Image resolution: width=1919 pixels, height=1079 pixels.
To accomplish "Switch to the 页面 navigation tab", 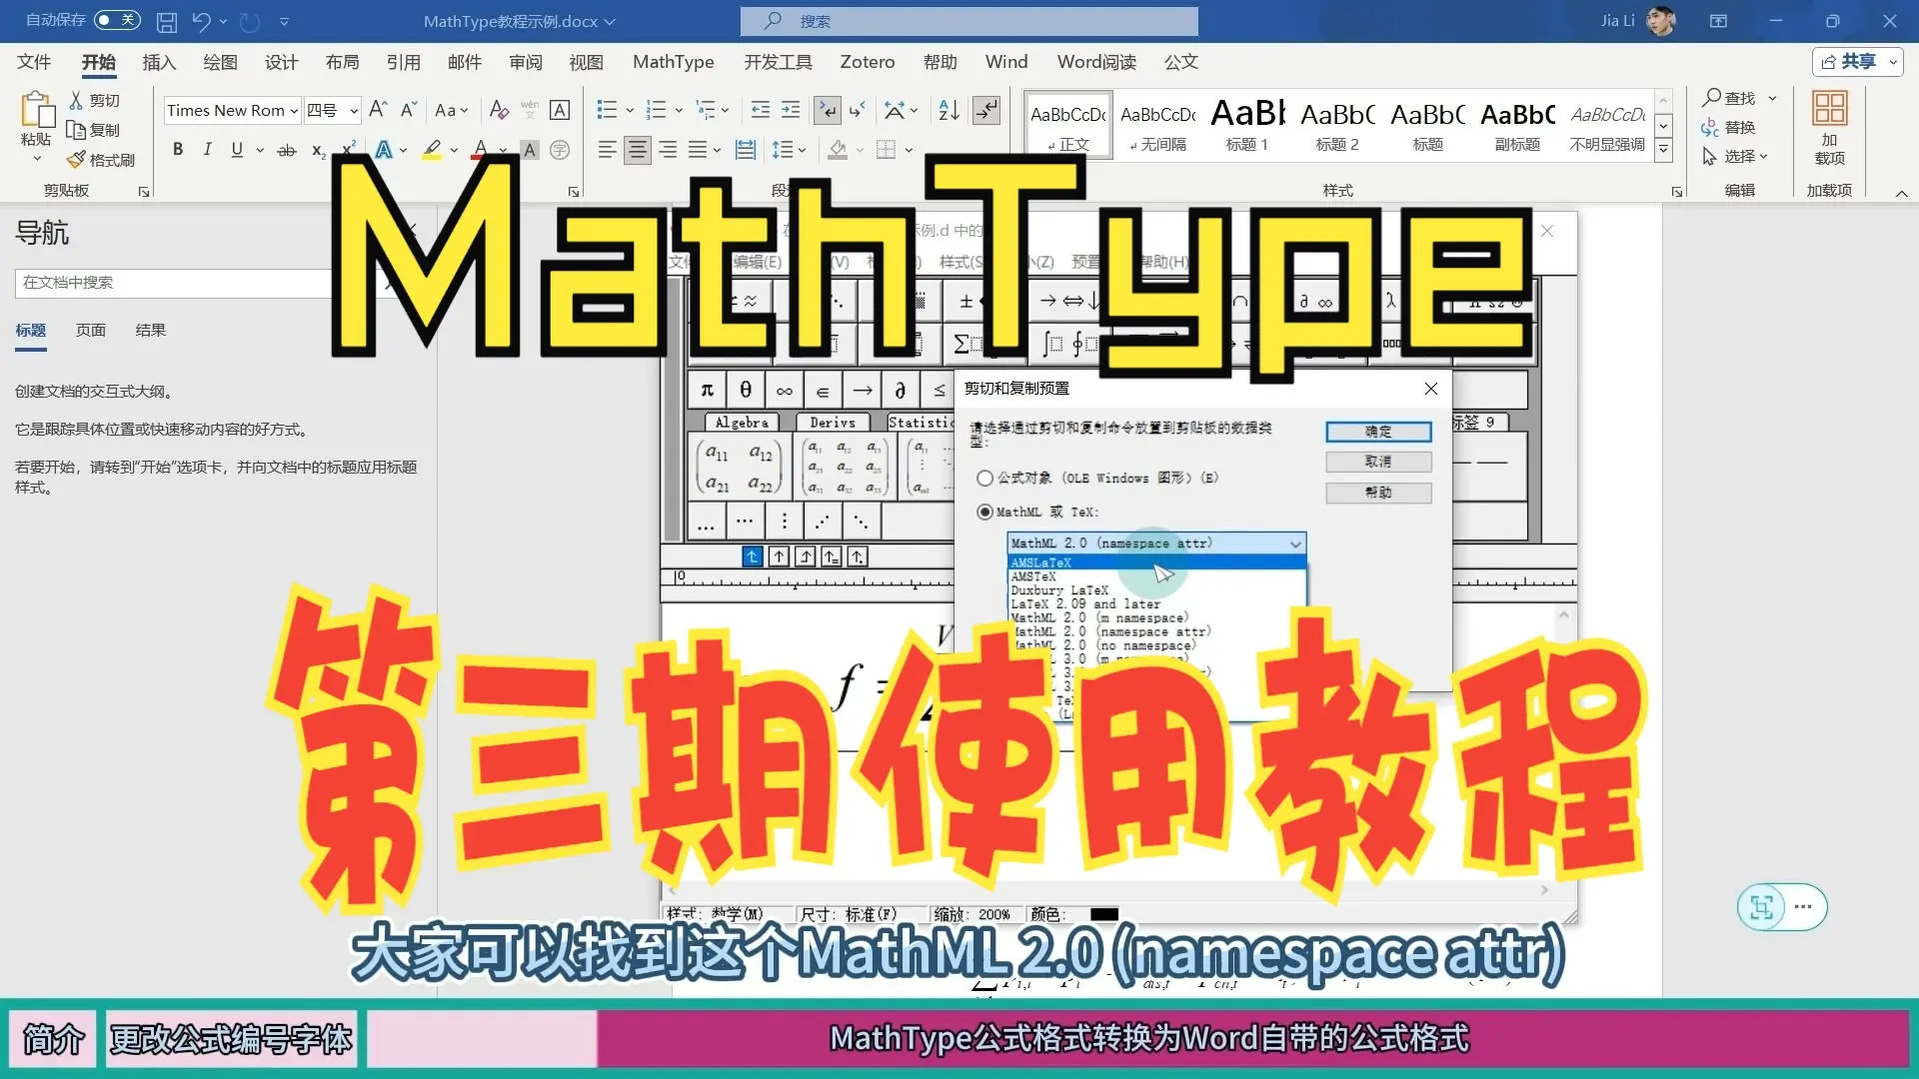I will coord(90,330).
